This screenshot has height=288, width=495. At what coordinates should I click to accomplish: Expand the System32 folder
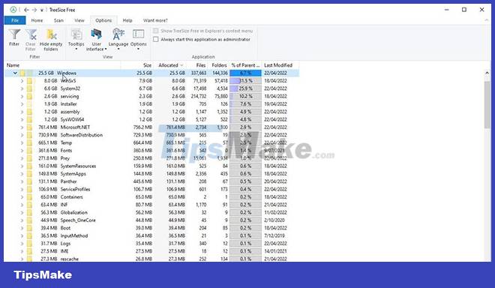(22, 88)
